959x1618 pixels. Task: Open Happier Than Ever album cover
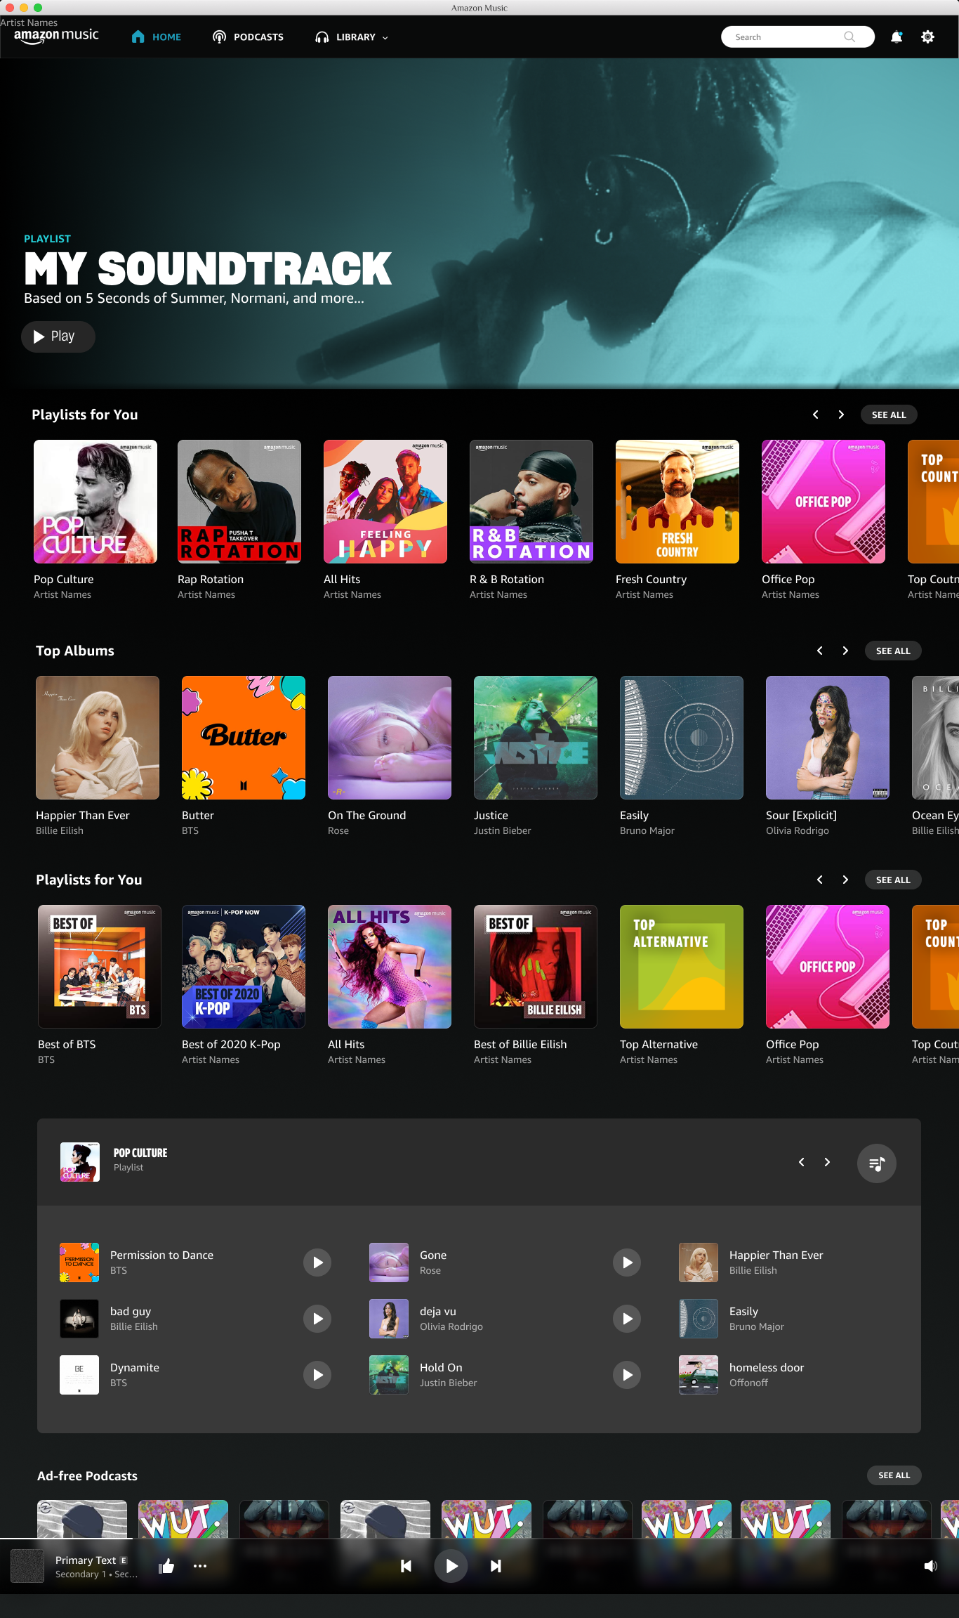pyautogui.click(x=98, y=738)
